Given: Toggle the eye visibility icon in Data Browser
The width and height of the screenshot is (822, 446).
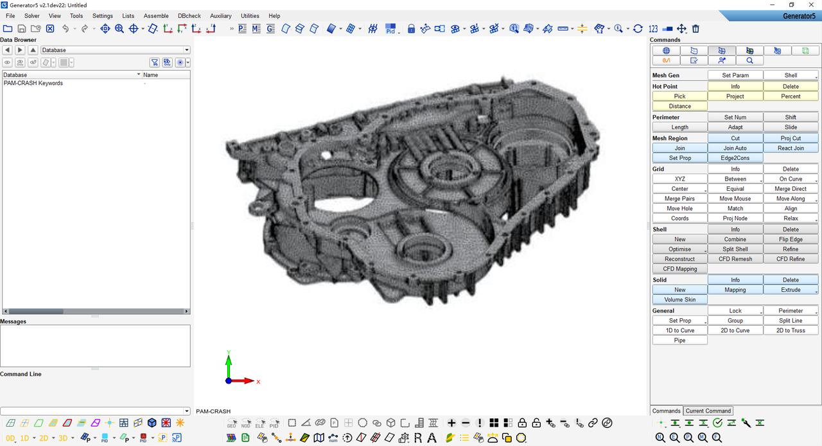Looking at the screenshot, I should 8,62.
